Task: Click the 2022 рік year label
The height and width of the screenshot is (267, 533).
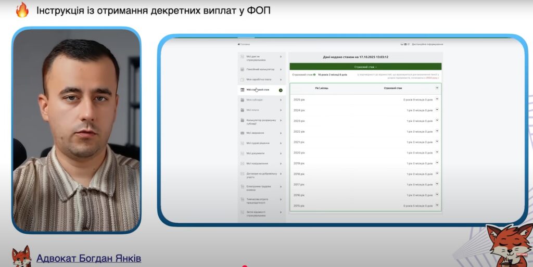Action: [299, 132]
